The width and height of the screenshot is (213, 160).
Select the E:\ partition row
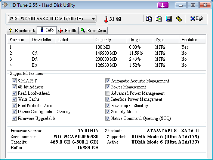106,65
